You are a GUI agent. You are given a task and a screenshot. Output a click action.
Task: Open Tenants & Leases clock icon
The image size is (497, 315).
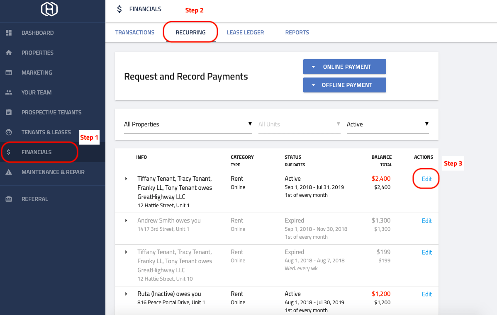(8, 132)
